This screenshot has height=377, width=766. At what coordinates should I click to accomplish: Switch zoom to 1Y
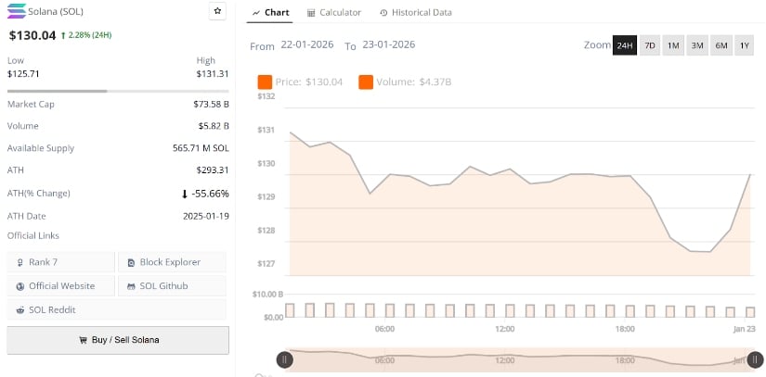click(744, 45)
